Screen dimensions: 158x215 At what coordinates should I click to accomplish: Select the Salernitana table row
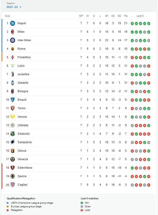coord(77,168)
